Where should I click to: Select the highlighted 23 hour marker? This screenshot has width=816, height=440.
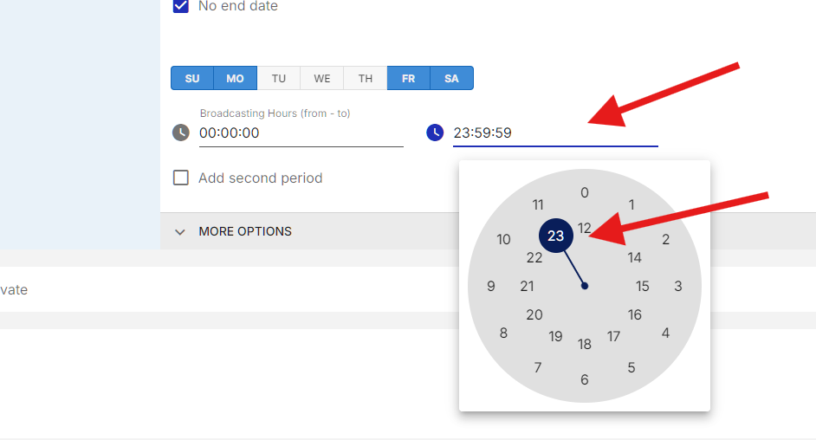click(556, 236)
